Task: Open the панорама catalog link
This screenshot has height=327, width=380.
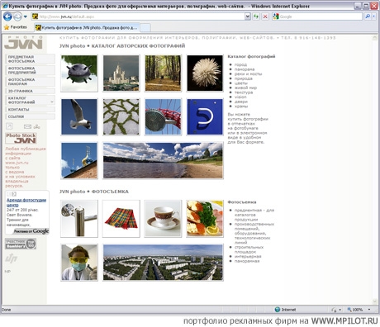Action: click(245, 69)
